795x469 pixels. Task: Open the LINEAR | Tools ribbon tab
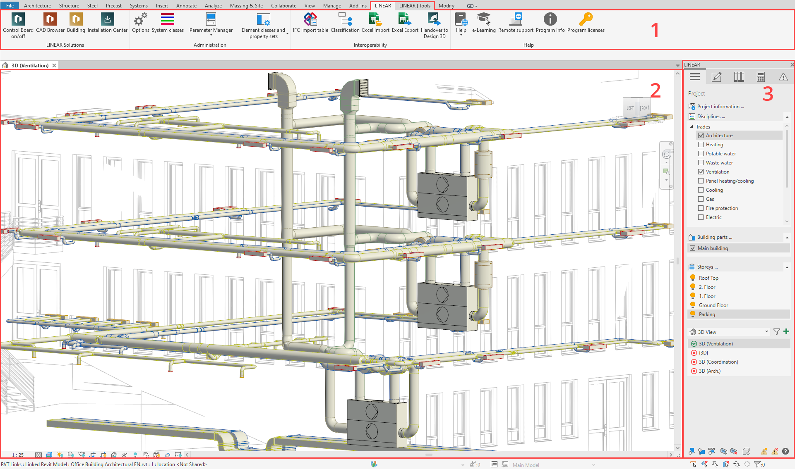pos(415,5)
